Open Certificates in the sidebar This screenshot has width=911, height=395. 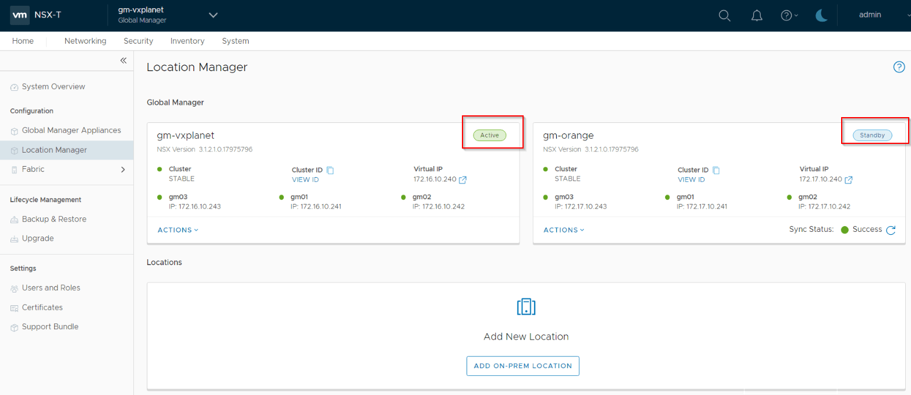[42, 308]
